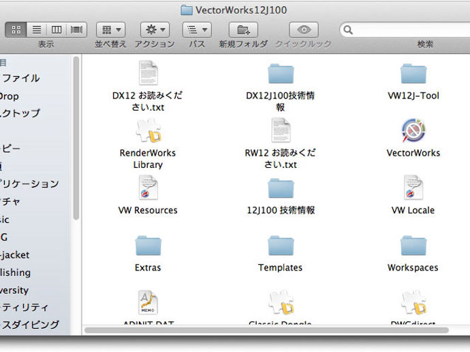
Task: Open sidebar item ending in Drop
Action: click(x=10, y=96)
